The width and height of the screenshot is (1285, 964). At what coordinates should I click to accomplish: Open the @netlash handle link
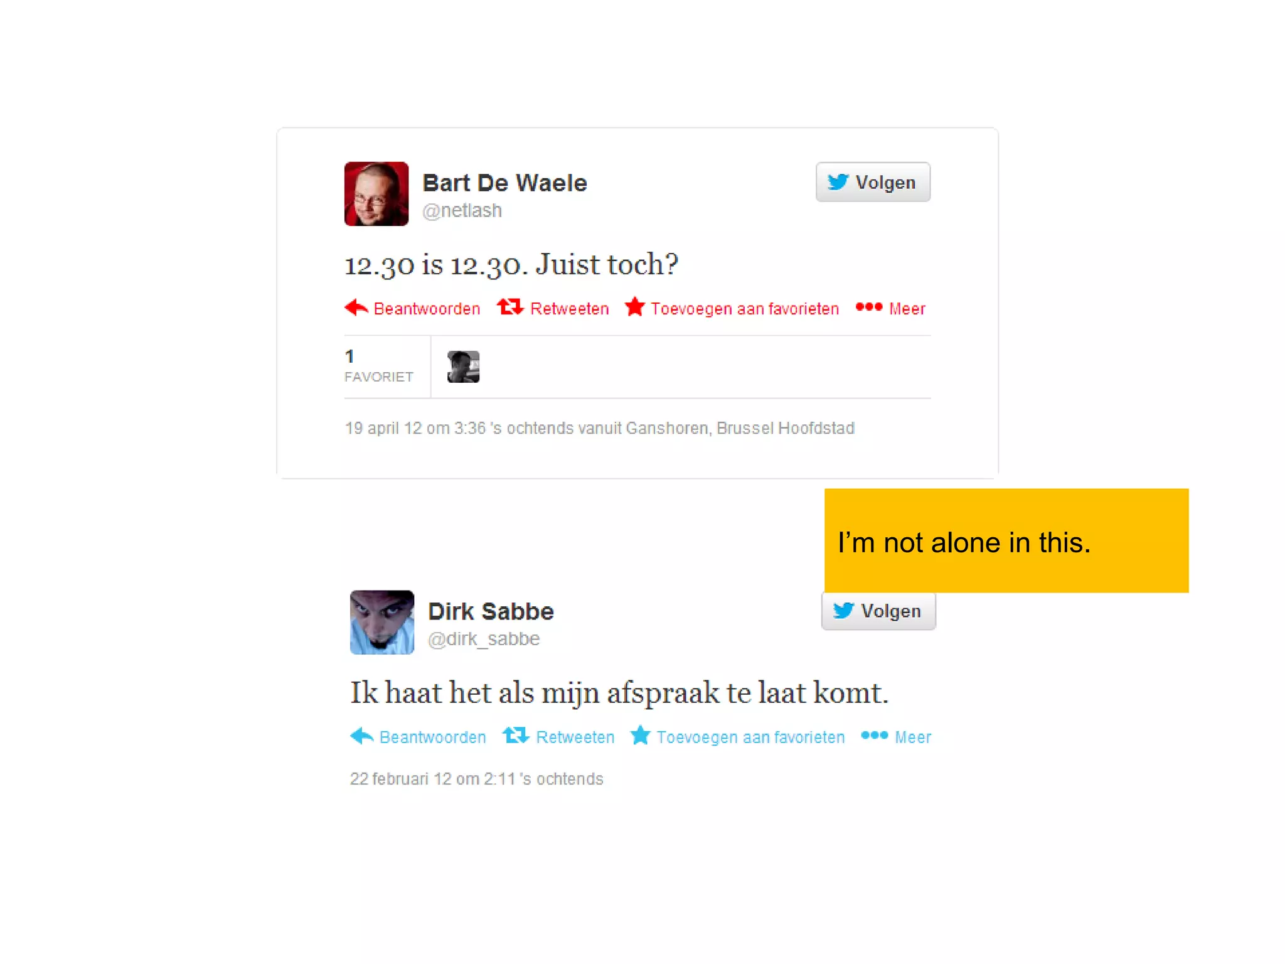[462, 211]
